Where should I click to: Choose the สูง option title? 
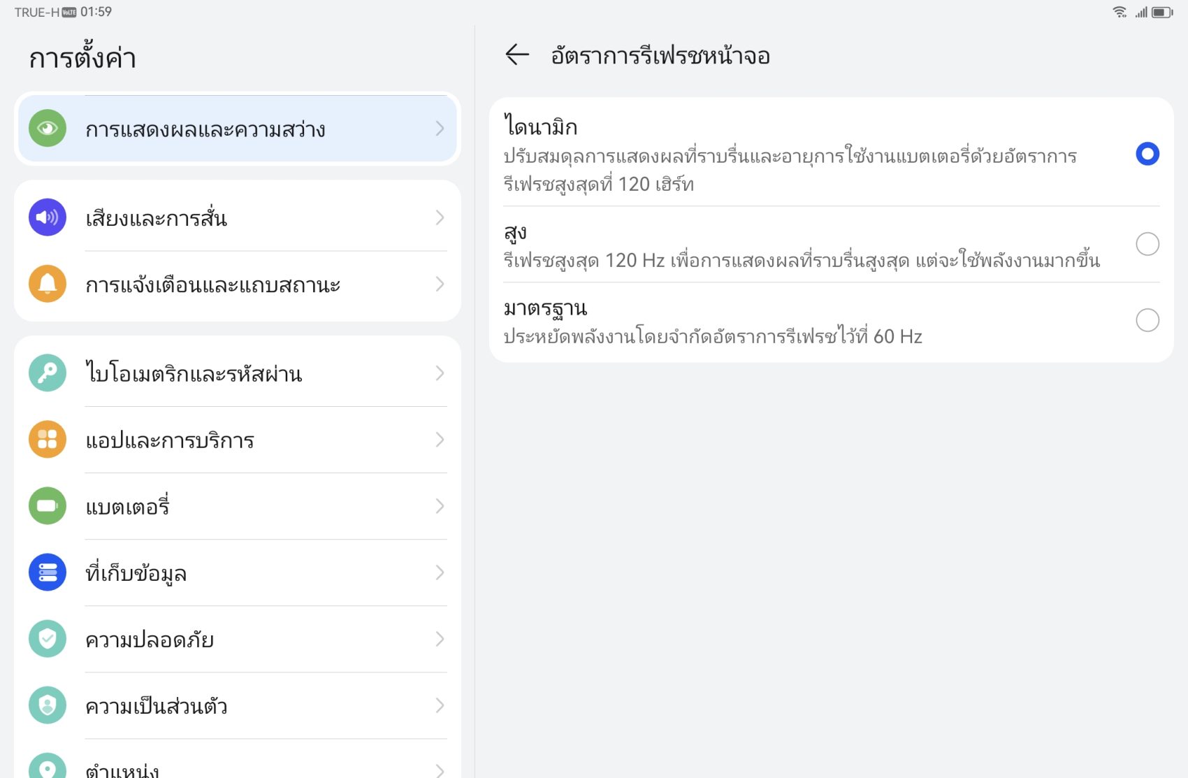coord(515,232)
